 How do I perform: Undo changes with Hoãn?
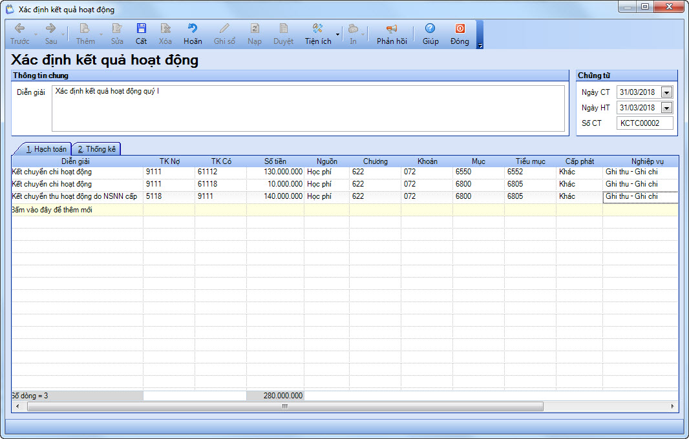(x=193, y=34)
